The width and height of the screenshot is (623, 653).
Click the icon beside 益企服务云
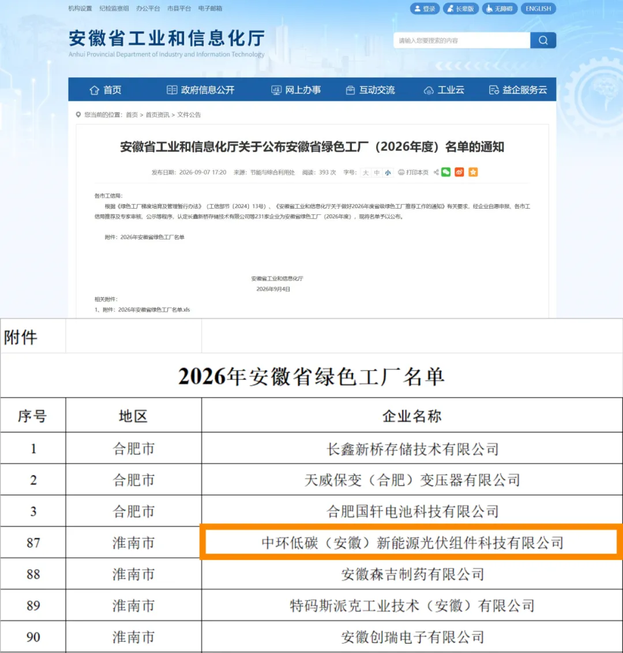coord(494,90)
